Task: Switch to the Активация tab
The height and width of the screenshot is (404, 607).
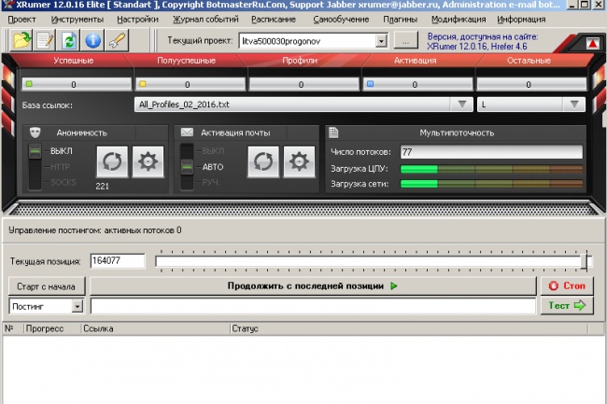Action: coord(415,61)
